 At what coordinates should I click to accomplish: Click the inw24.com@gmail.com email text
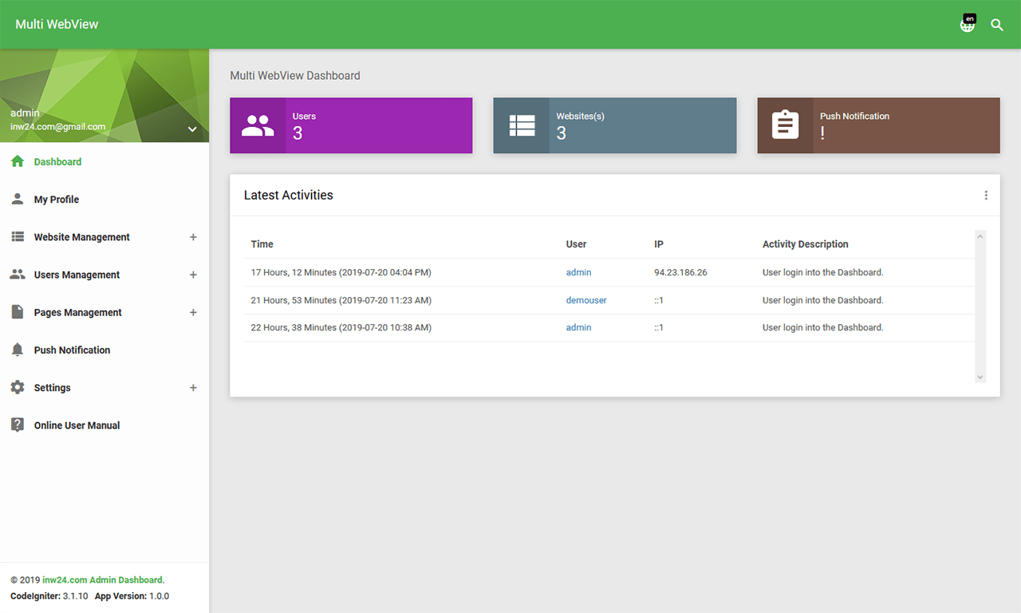(57, 127)
